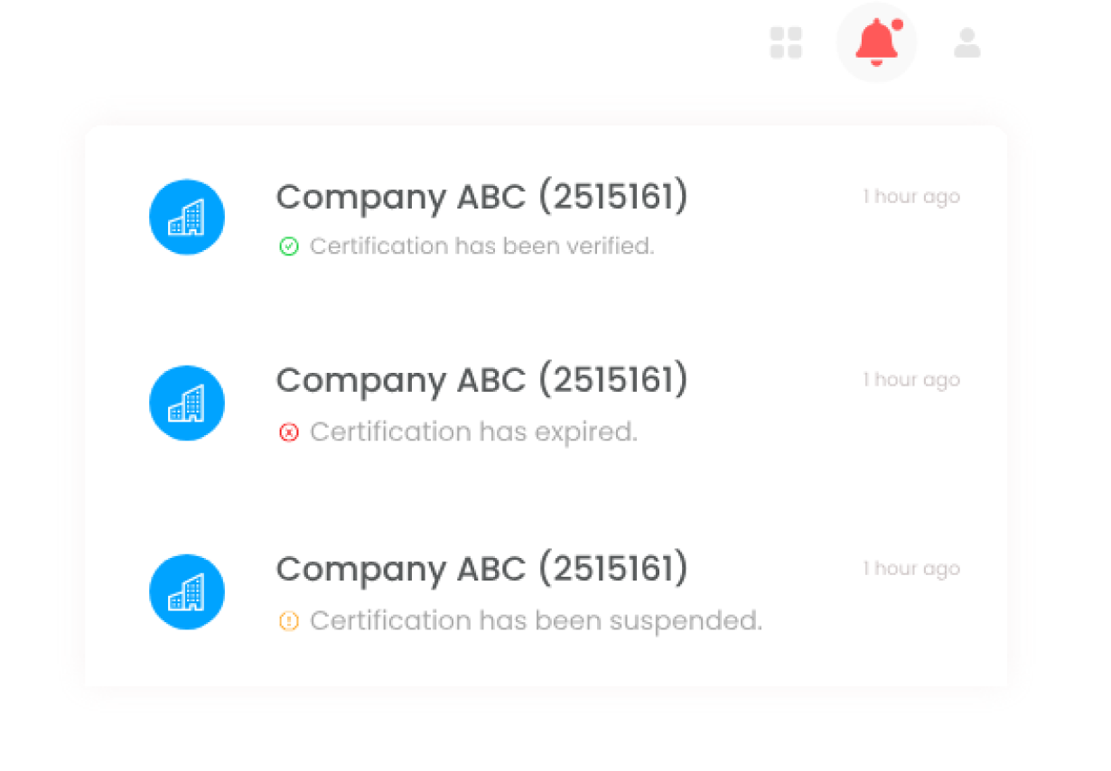Click the red expired cross icon
Viewport: 1111px width, 771px height.
(289, 432)
